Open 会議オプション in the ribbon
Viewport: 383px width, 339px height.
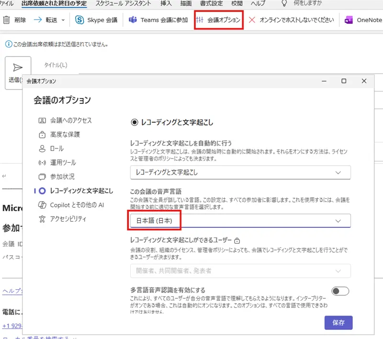(218, 20)
